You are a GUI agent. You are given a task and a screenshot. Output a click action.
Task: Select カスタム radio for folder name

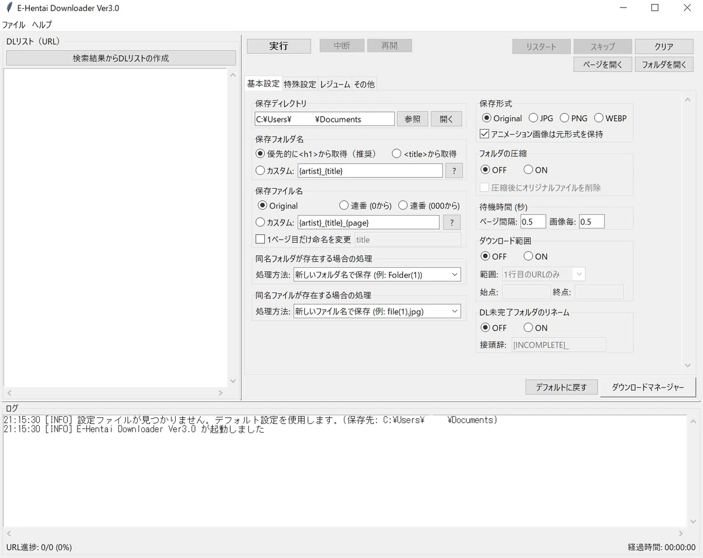[x=275, y=171]
